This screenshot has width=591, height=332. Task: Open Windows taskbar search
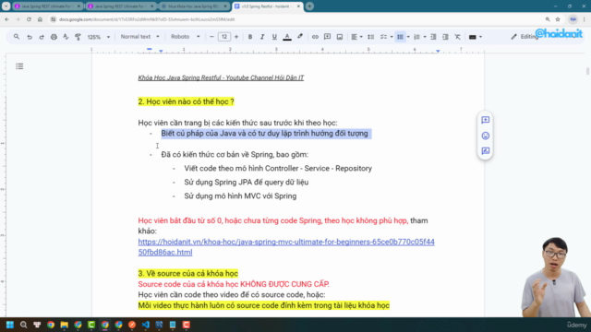click(x=23, y=325)
